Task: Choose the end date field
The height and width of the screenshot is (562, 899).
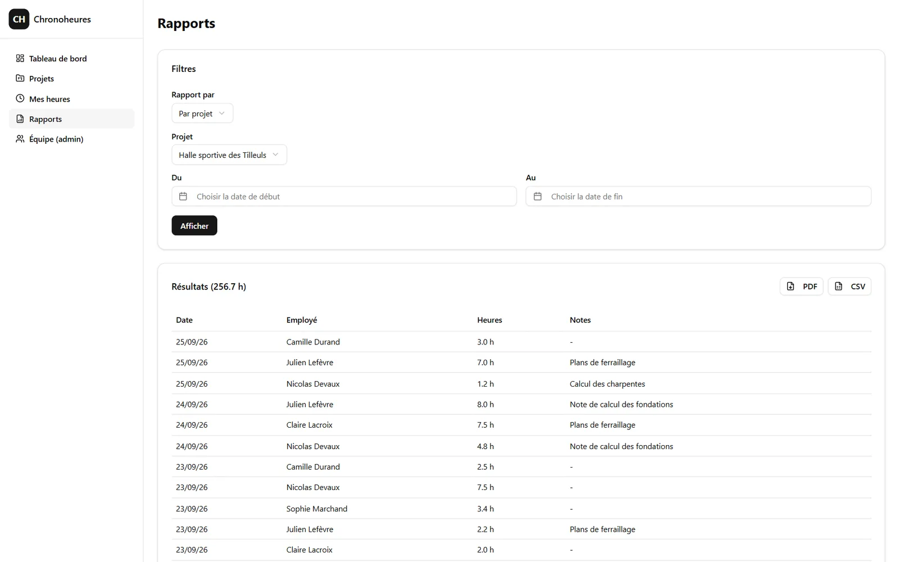Action: 698,196
